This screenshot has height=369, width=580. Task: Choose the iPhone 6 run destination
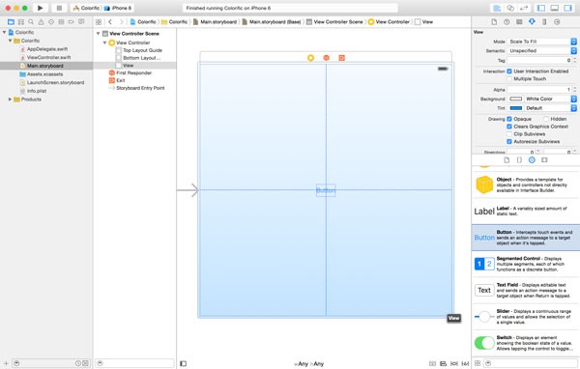point(118,8)
